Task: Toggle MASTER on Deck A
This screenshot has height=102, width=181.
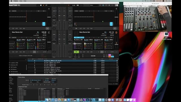Action: tap(14, 11)
